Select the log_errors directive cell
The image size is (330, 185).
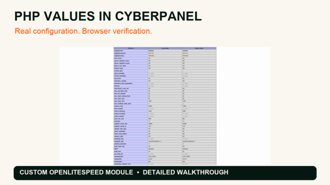[131, 78]
